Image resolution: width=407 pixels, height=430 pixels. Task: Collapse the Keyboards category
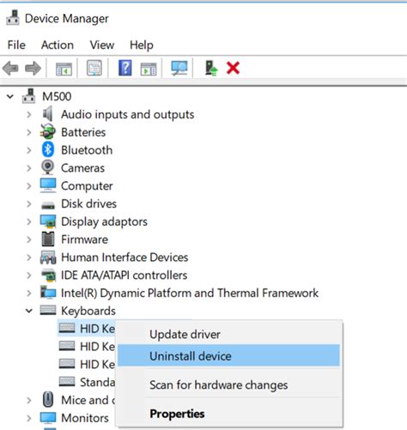pyautogui.click(x=29, y=311)
